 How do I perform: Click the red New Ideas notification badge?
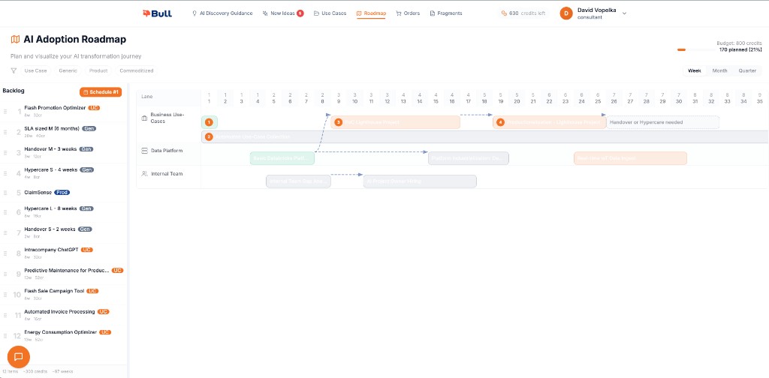(300, 13)
